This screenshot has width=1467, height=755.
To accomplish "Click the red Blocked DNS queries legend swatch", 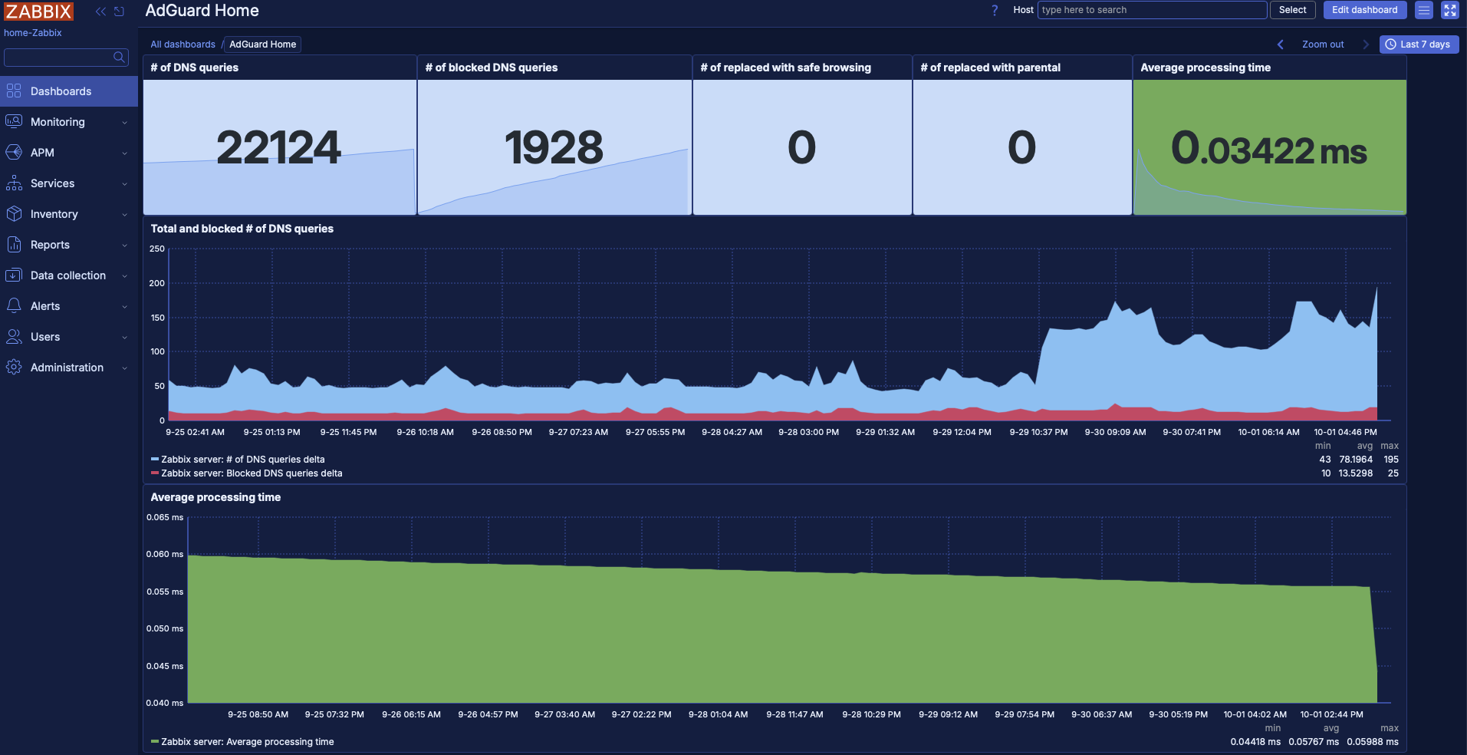I will click(155, 473).
